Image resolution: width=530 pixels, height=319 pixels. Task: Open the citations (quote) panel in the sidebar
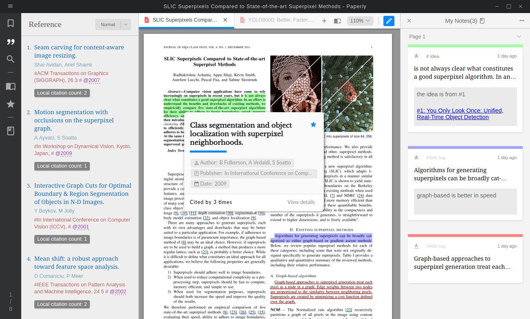(10, 42)
